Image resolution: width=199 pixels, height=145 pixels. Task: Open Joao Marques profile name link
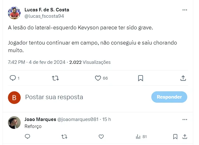tap(40, 119)
